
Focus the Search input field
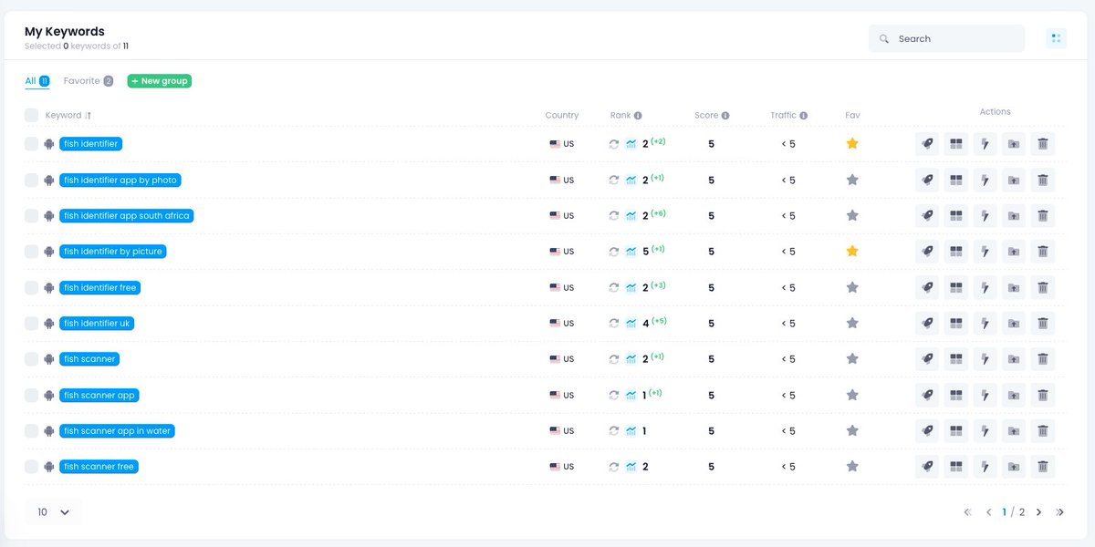click(x=946, y=38)
